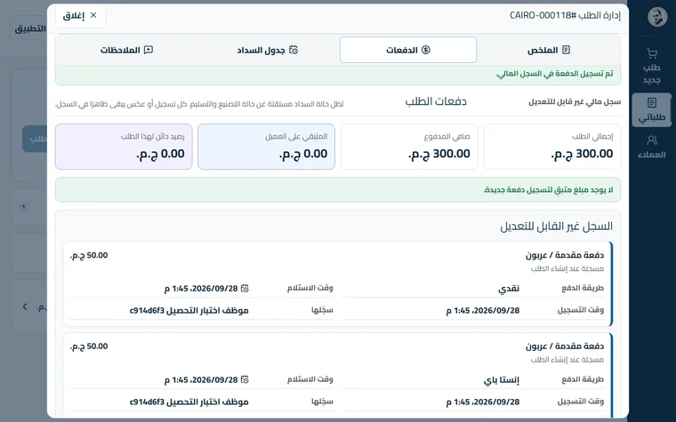Open the جدول السداد tab
Viewport: 676px width, 422px height.
click(268, 50)
